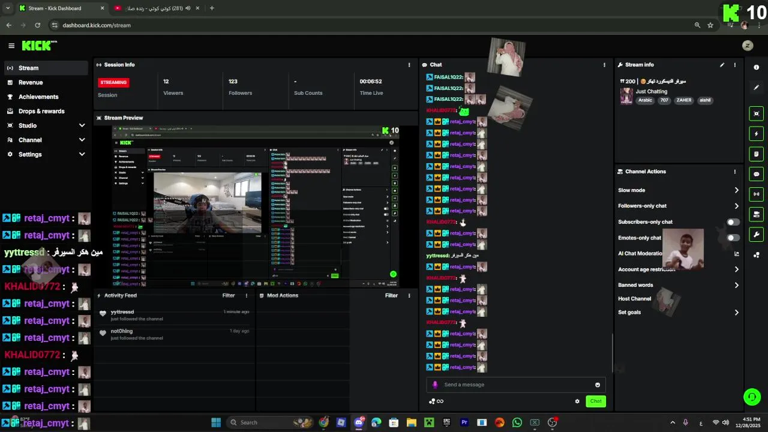
Task: Click the Host Channel action
Action: (634, 299)
